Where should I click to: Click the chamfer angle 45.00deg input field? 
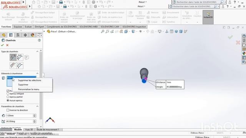point(19,122)
